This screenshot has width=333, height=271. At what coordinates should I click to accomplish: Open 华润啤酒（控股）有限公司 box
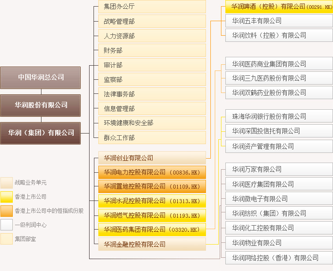click(279, 7)
